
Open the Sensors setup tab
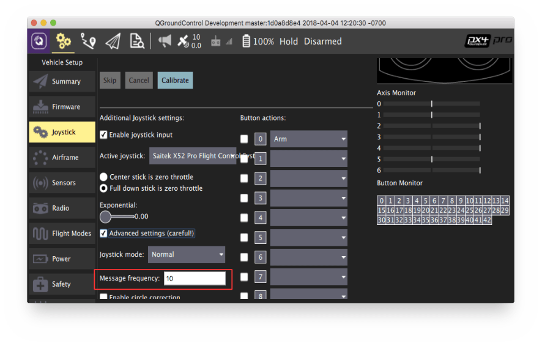(x=62, y=183)
